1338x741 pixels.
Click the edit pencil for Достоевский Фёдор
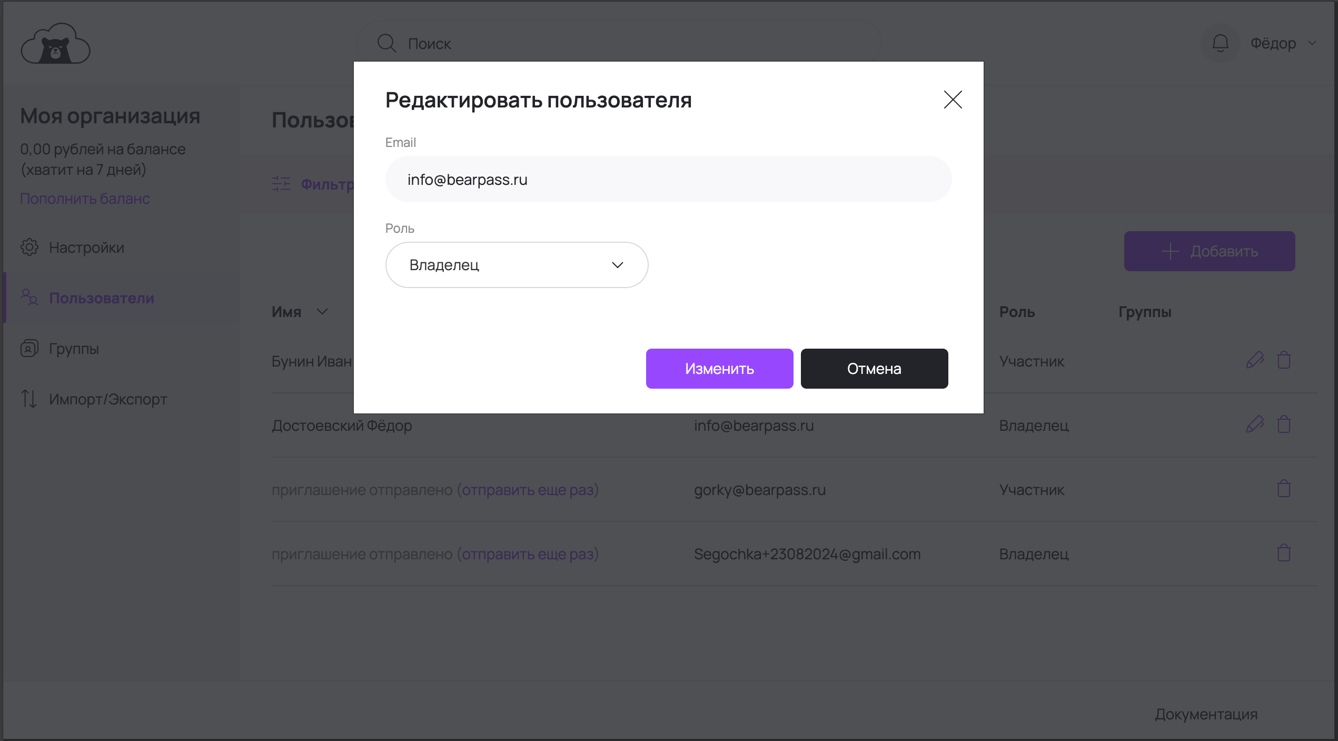coord(1255,424)
